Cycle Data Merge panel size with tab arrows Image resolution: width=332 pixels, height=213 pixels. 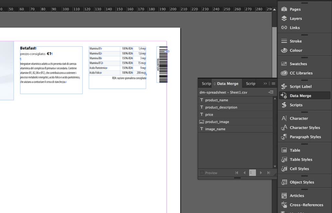pos(215,84)
